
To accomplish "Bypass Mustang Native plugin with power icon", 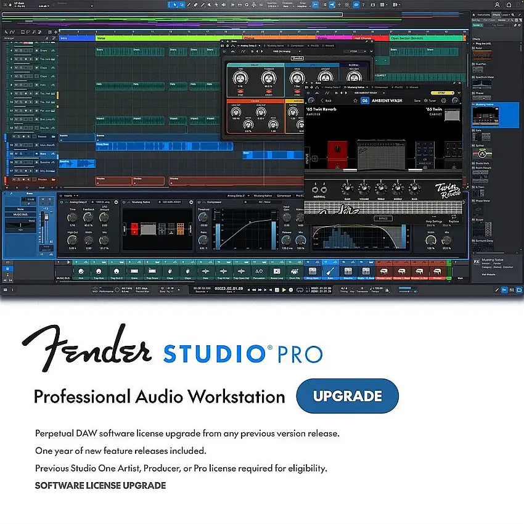I will 308,92.
